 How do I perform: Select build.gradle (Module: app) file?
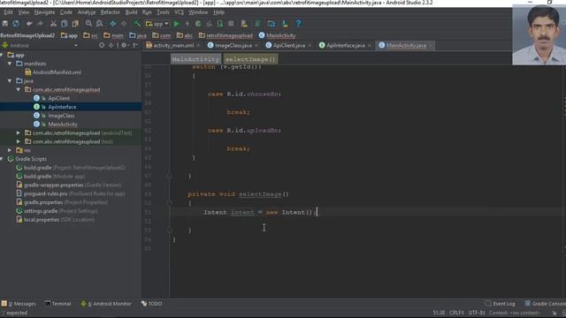(54, 177)
